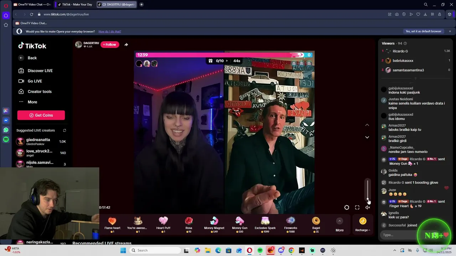Send the Fireworks gift
The image size is (456, 256).
tap(291, 225)
